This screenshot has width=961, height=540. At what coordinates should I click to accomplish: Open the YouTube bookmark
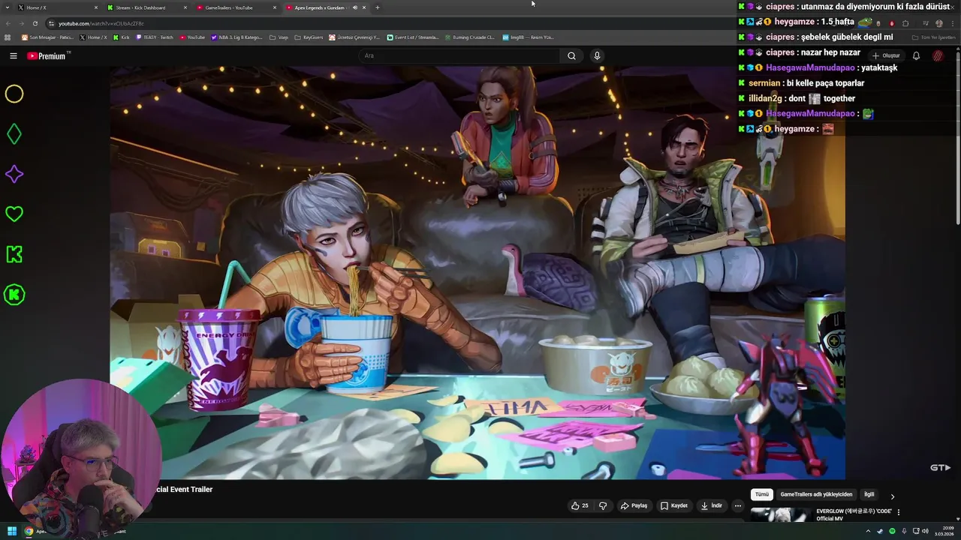click(193, 37)
